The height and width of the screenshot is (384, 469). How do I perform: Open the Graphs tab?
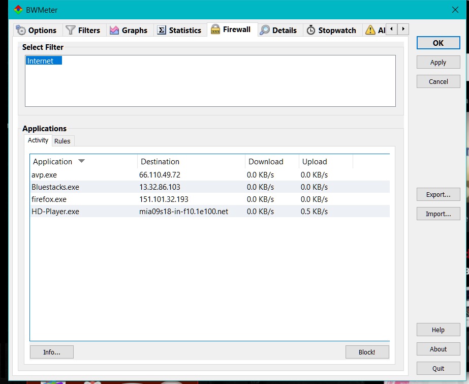point(129,30)
